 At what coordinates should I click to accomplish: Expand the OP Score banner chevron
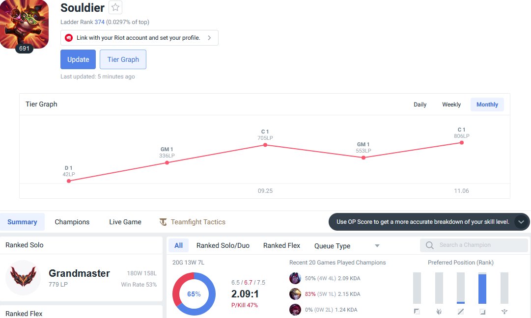(521, 222)
